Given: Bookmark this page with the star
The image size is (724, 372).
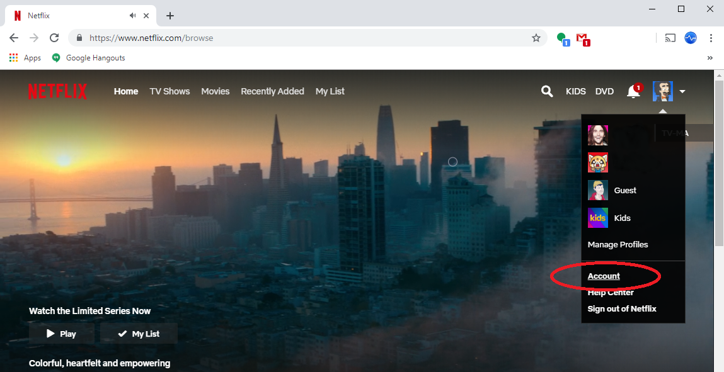Looking at the screenshot, I should (x=536, y=38).
